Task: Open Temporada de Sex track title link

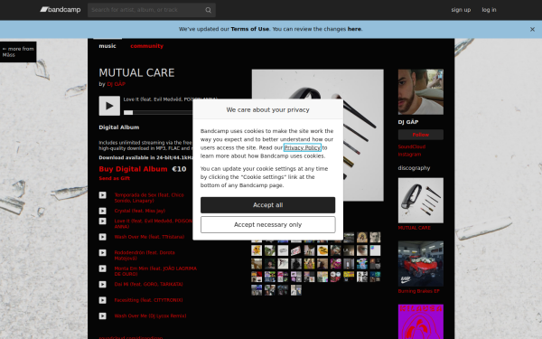Action: pos(149,198)
